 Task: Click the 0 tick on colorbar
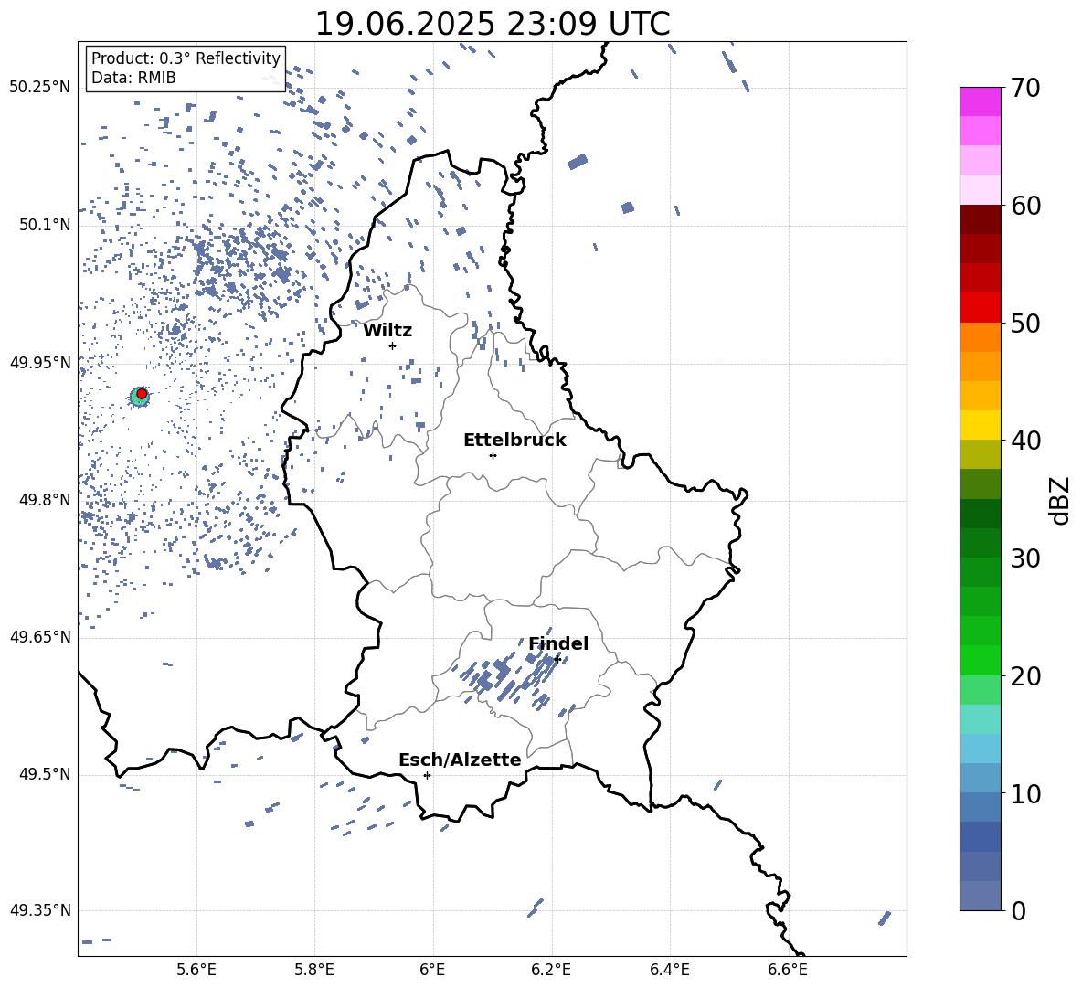click(1018, 911)
